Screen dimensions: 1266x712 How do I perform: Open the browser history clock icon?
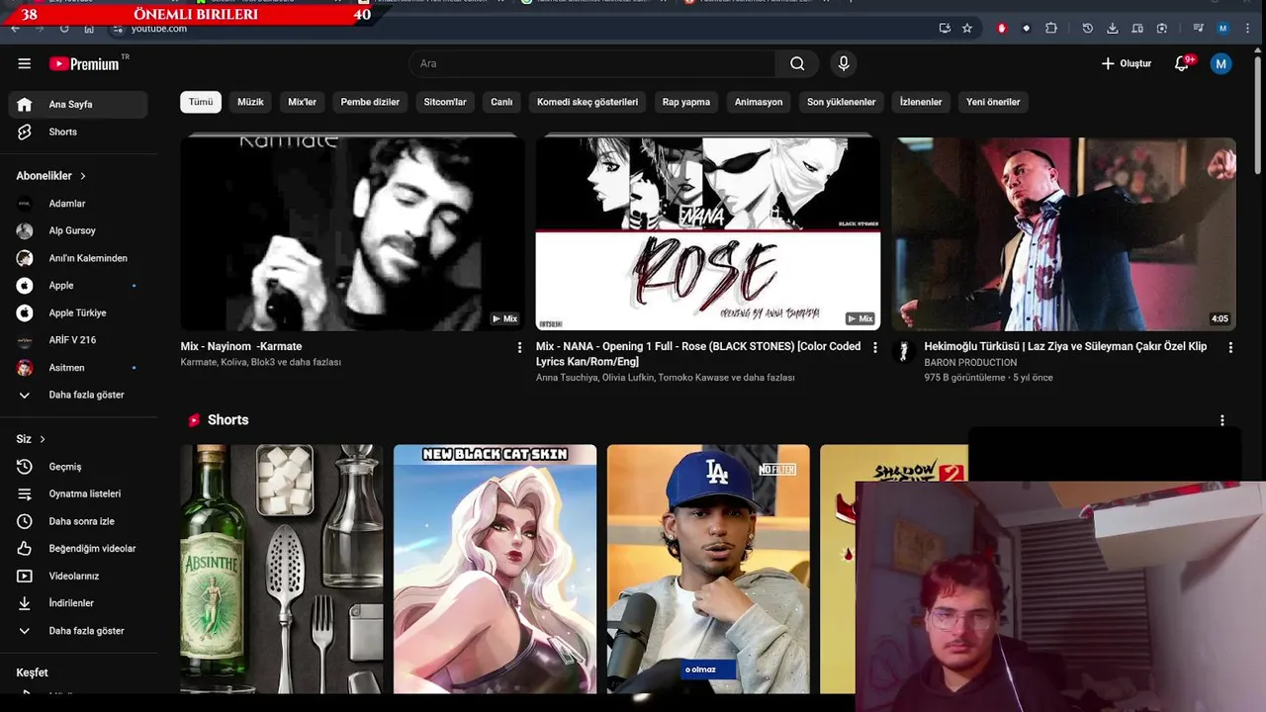click(x=1088, y=29)
